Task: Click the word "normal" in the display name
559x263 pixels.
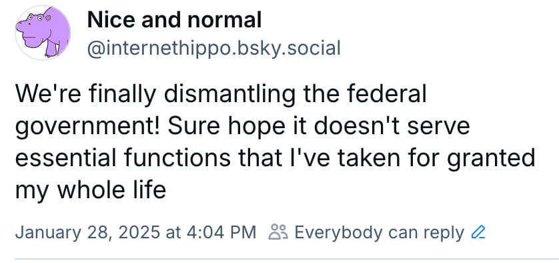Action: [225, 20]
